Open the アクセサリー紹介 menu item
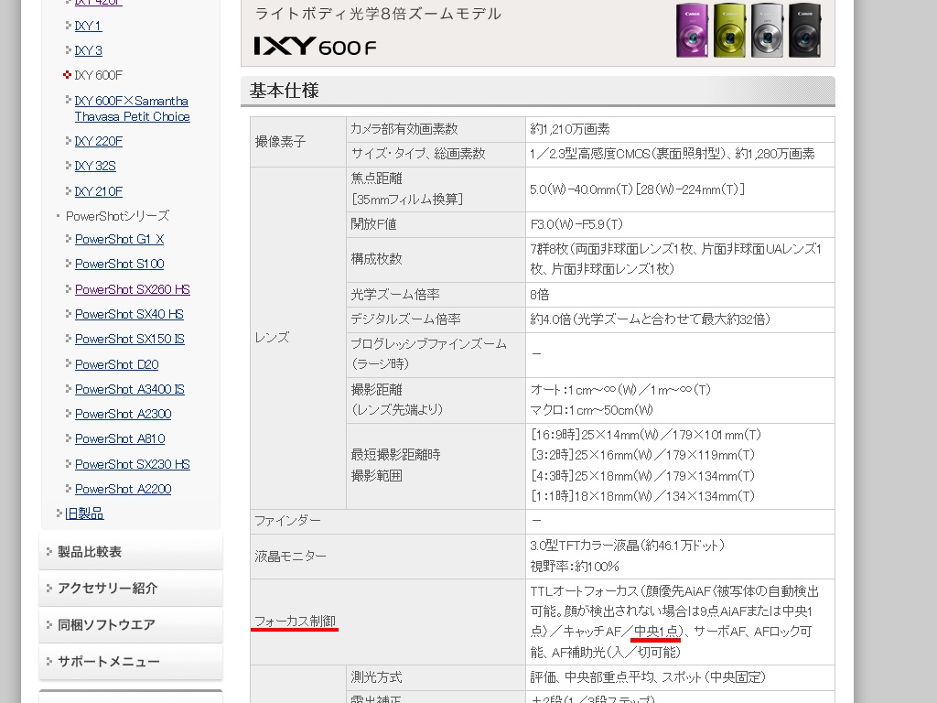 (107, 589)
